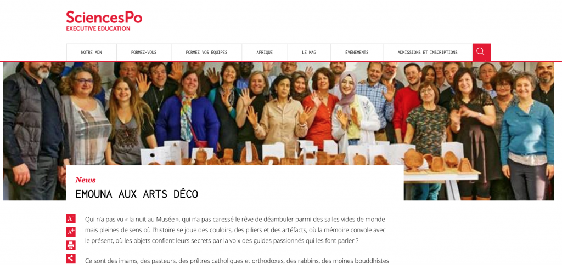Open share options via share icon
This screenshot has width=562, height=265.
click(x=71, y=258)
